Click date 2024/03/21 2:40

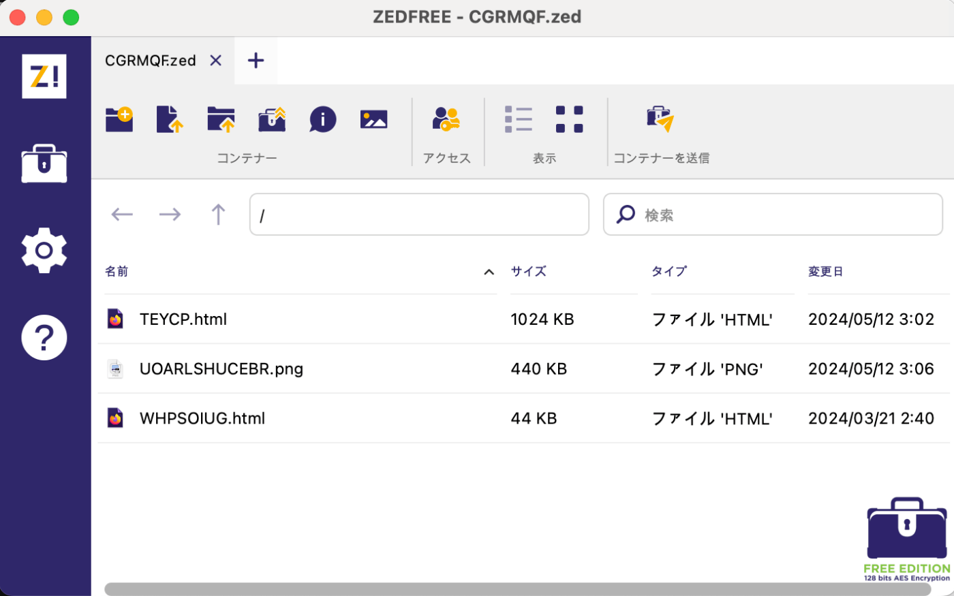point(871,418)
